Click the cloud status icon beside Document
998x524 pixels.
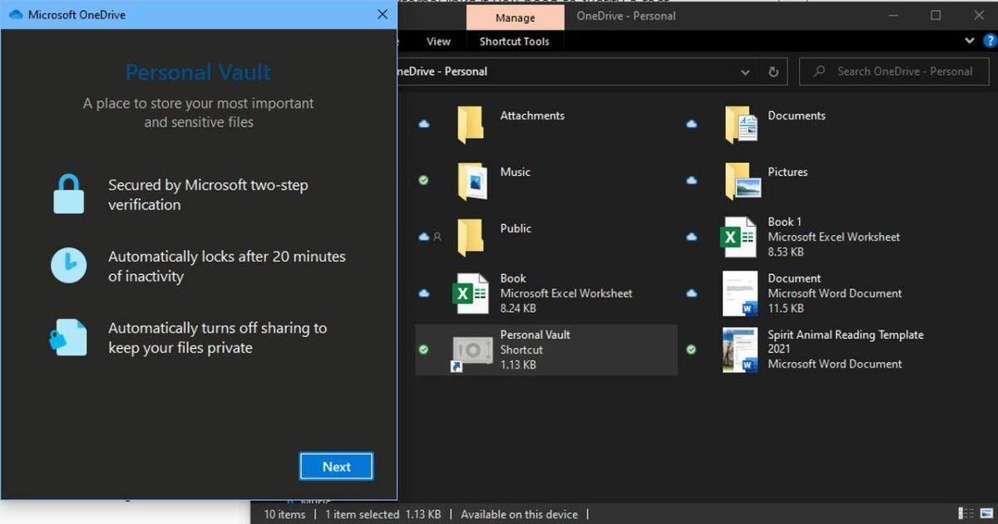tap(692, 293)
